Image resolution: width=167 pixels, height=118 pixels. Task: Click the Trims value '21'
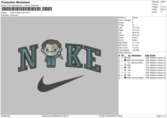coord(133,25)
